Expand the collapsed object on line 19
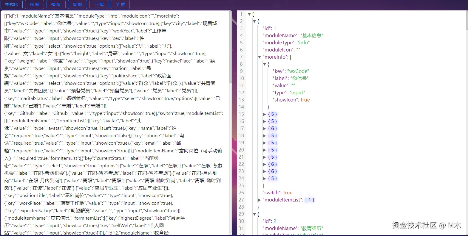Image resolution: width=468 pixels, height=236 pixels. pos(265,143)
